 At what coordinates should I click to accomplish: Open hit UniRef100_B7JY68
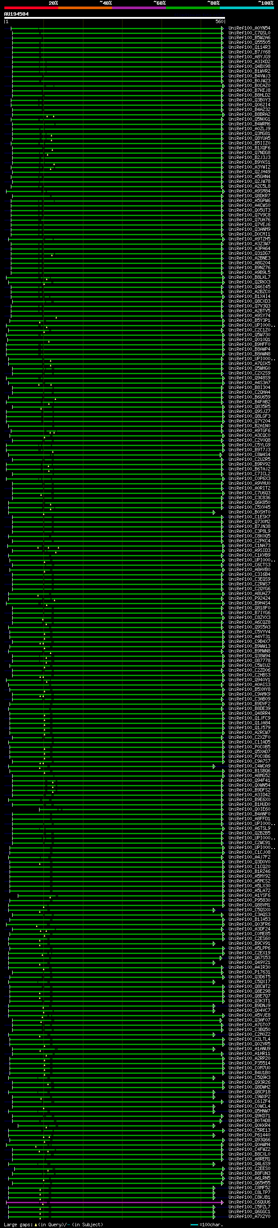pyautogui.click(x=249, y=52)
